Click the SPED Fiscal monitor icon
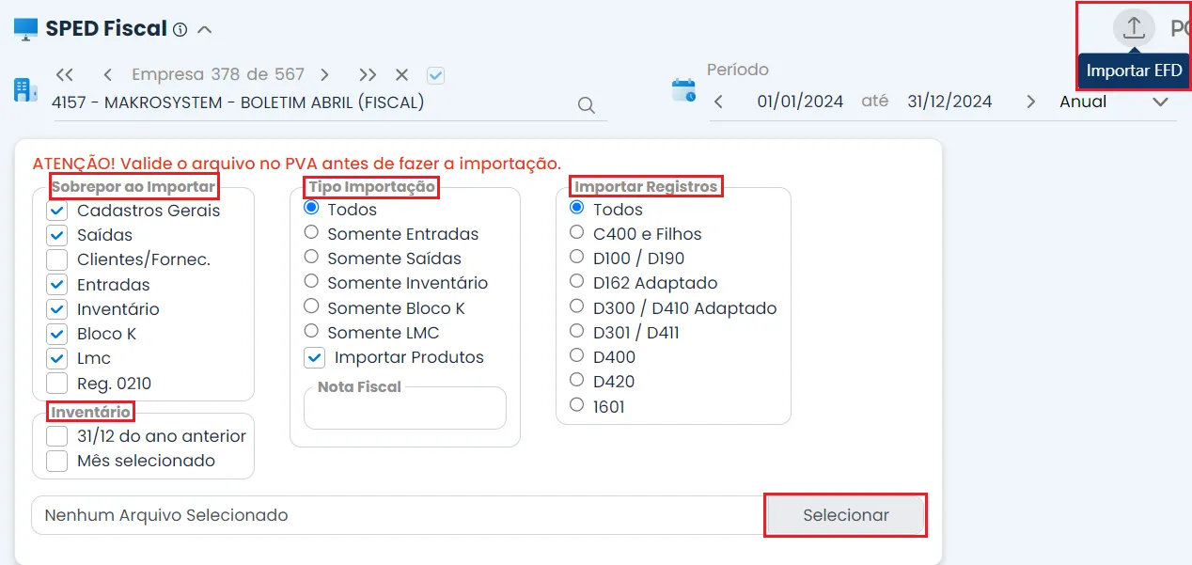This screenshot has width=1192, height=565. pyautogui.click(x=26, y=28)
